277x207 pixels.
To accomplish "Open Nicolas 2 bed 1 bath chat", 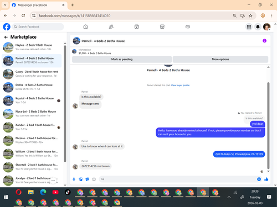I will tap(32, 140).
